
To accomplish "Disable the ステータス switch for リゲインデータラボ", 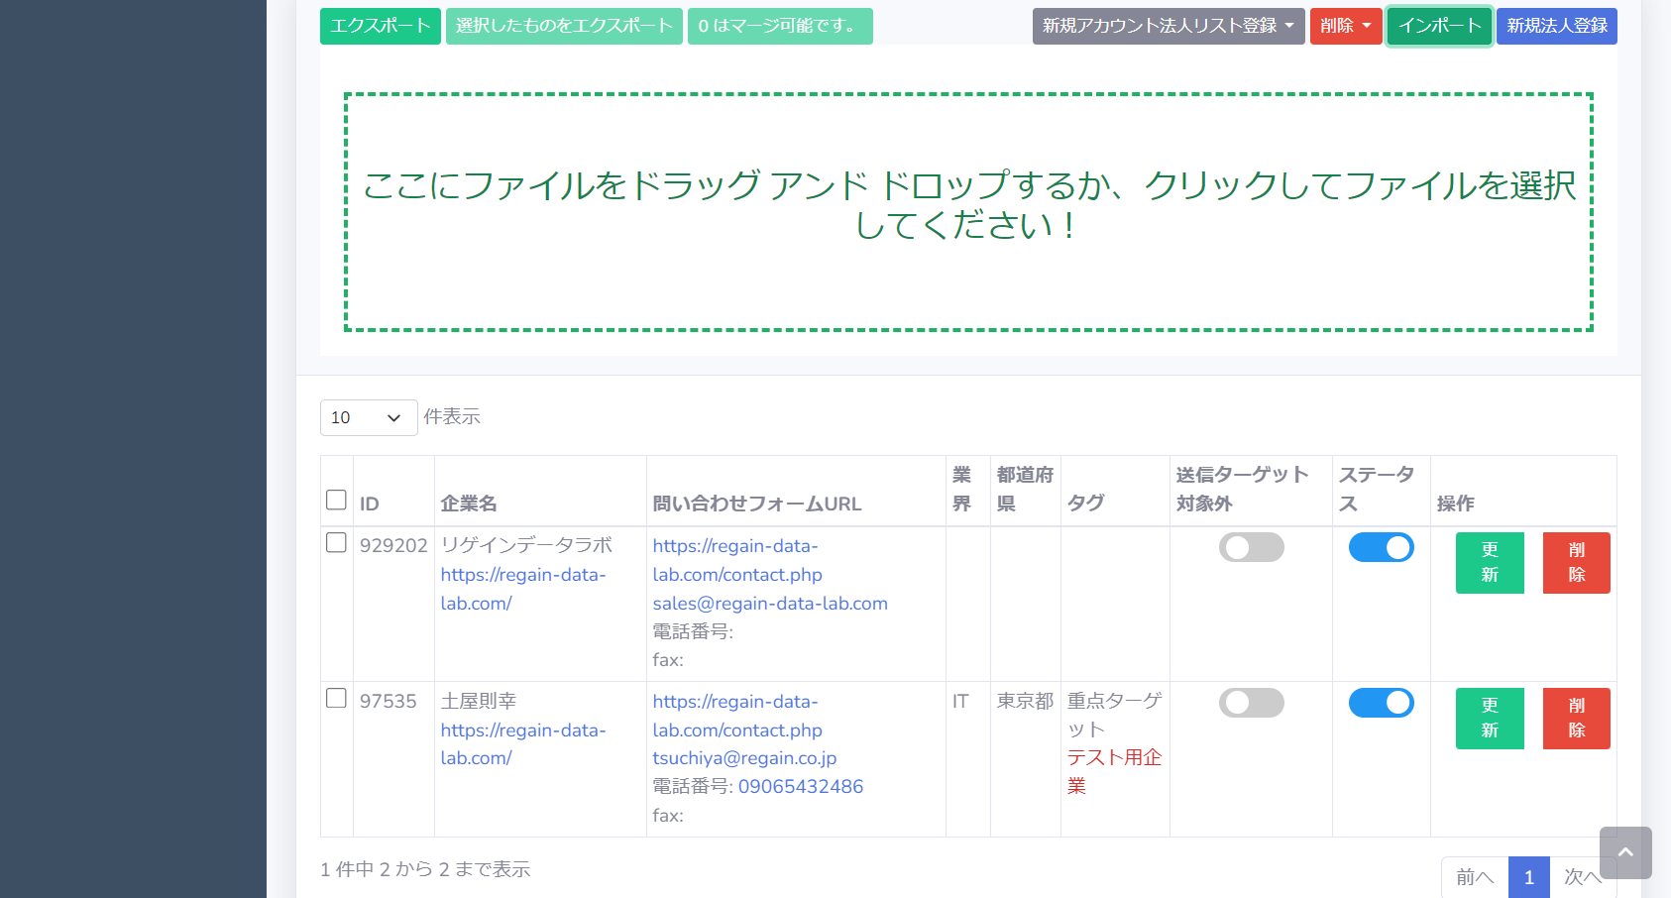I will (1381, 547).
